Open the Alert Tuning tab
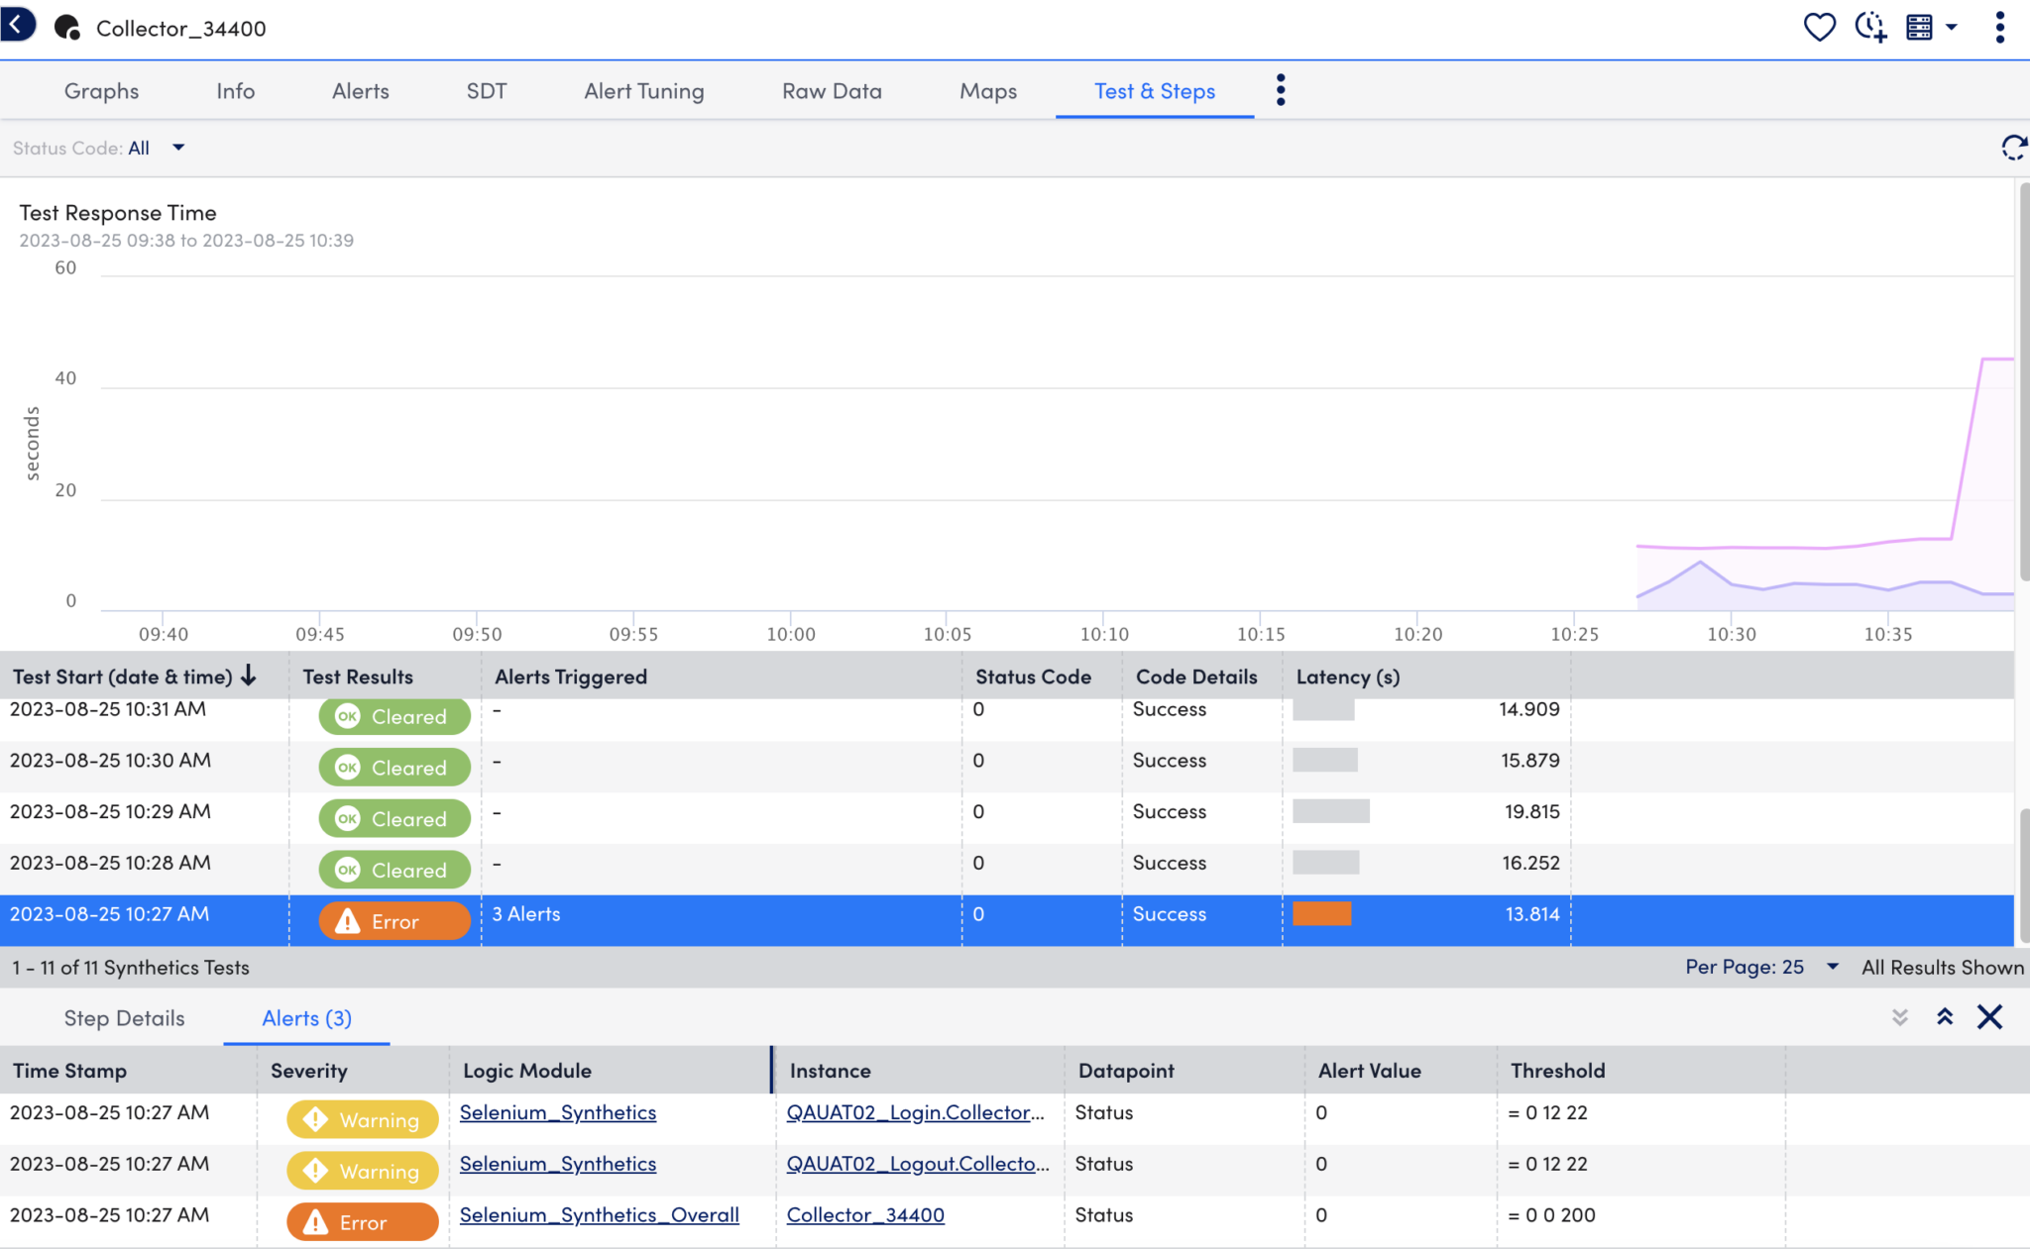This screenshot has height=1249, width=2030. click(644, 91)
